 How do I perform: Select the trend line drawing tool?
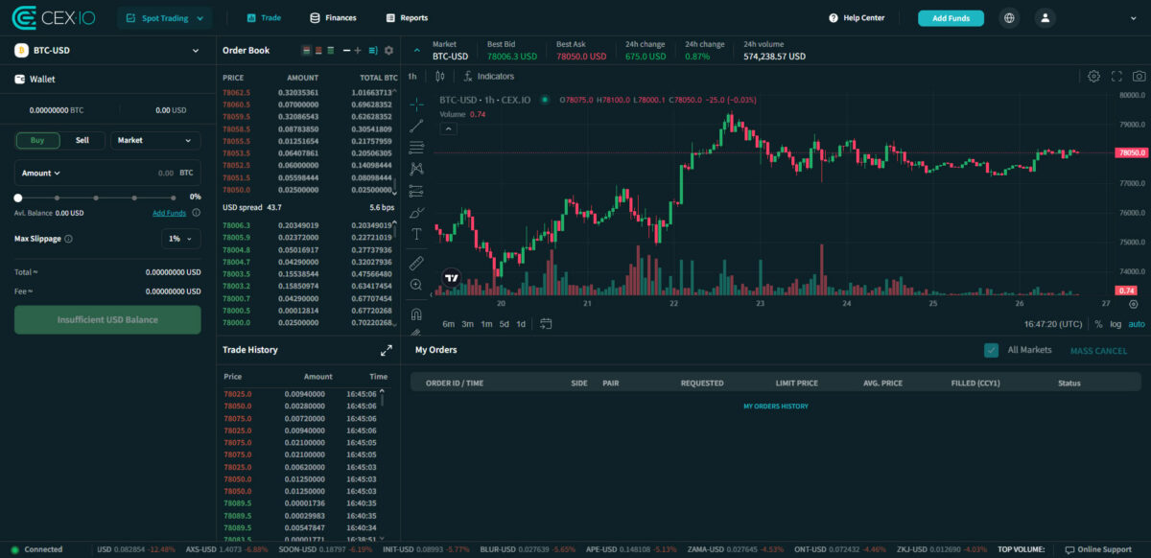[x=416, y=126]
